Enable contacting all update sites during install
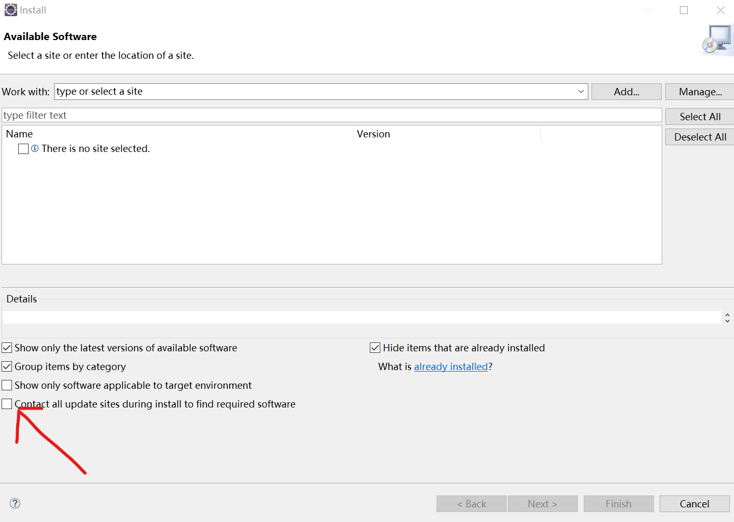Screen dimensions: 734x522 pos(7,404)
